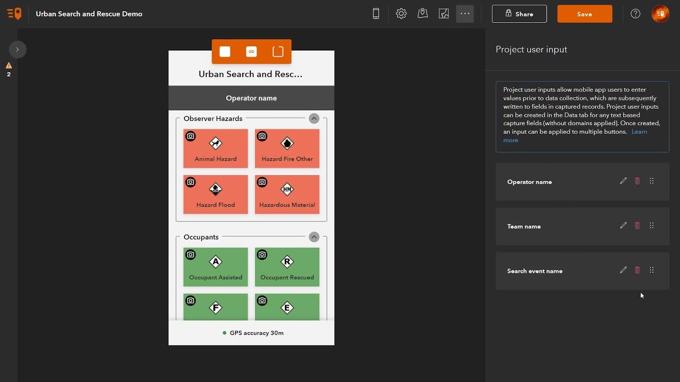Click the Project user input heading
Viewport: 680px width, 382px height.
531,49
